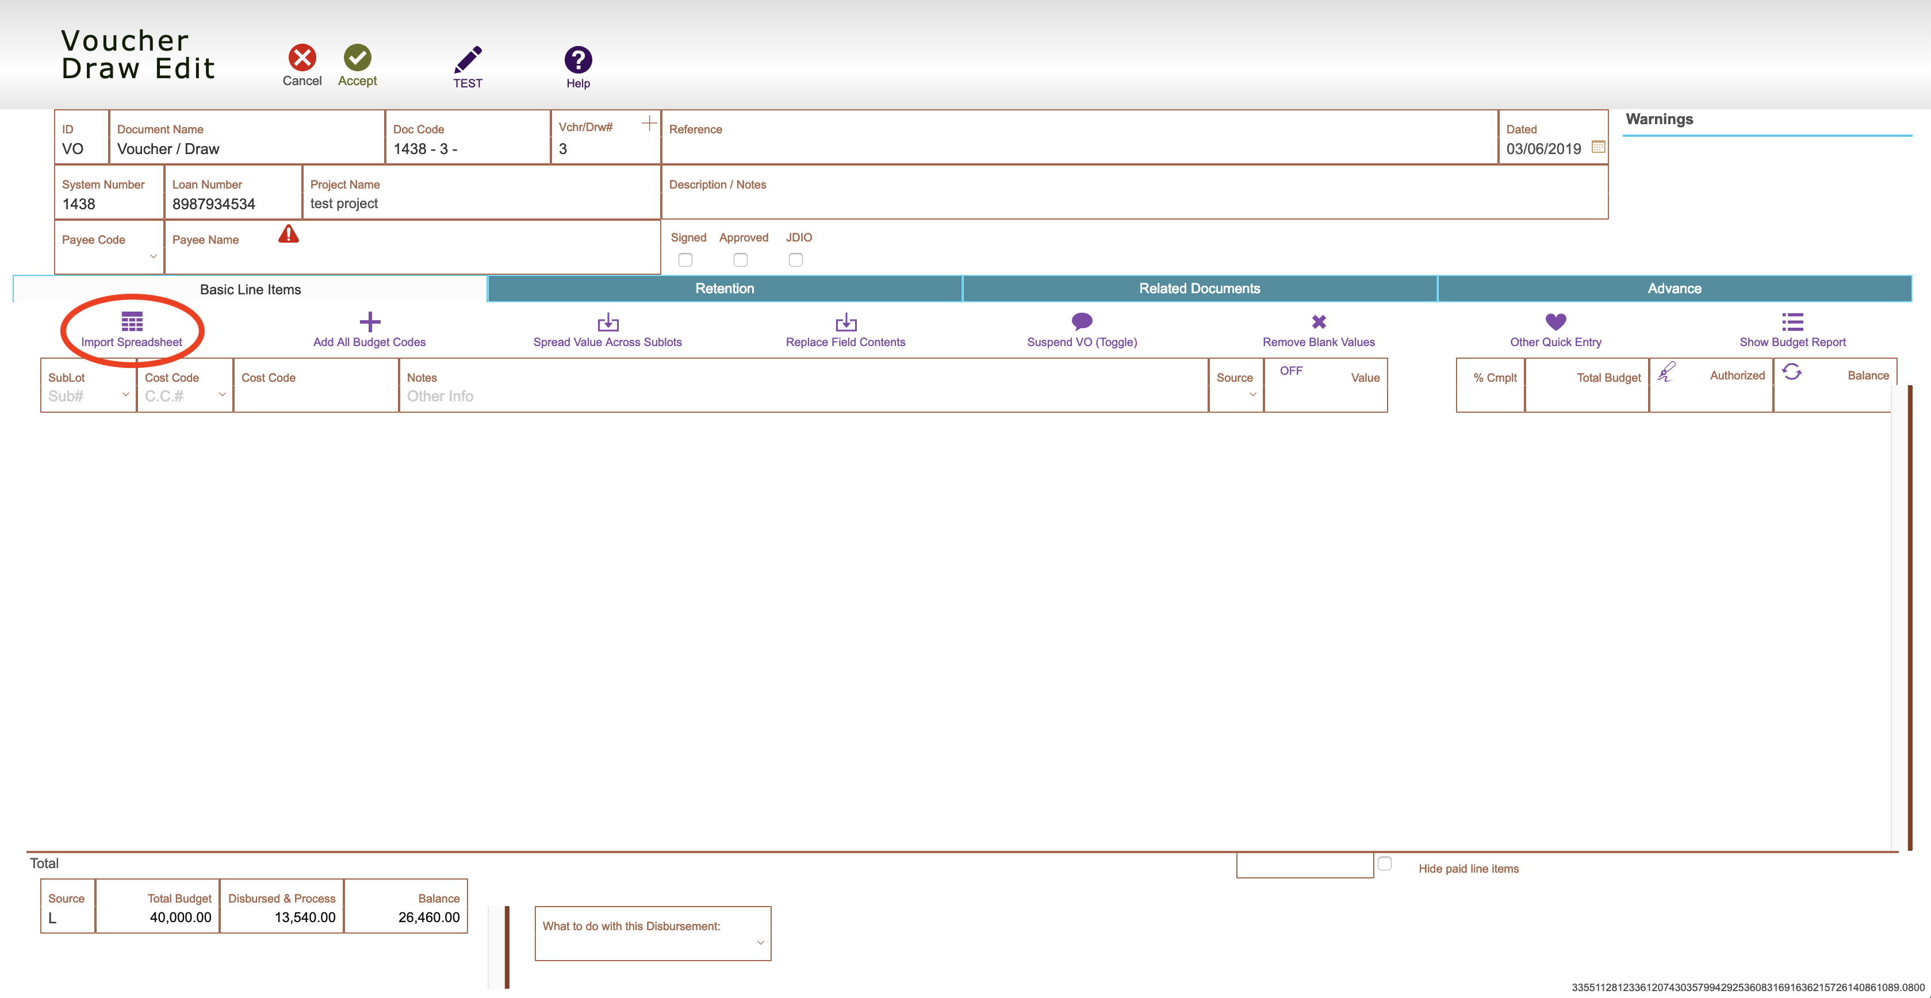1931x998 pixels.
Task: Check the Signed checkbox
Action: [685, 260]
